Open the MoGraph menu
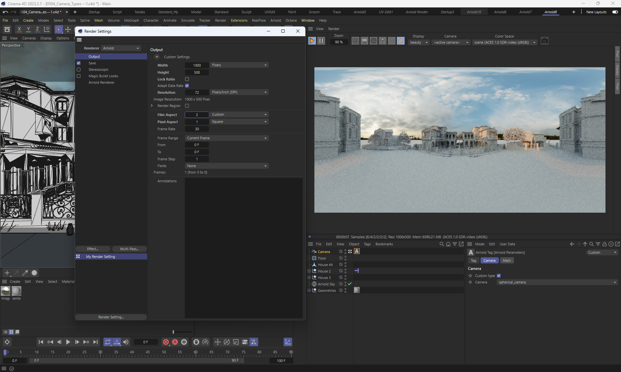Viewport: 621px width, 372px height. click(131, 20)
